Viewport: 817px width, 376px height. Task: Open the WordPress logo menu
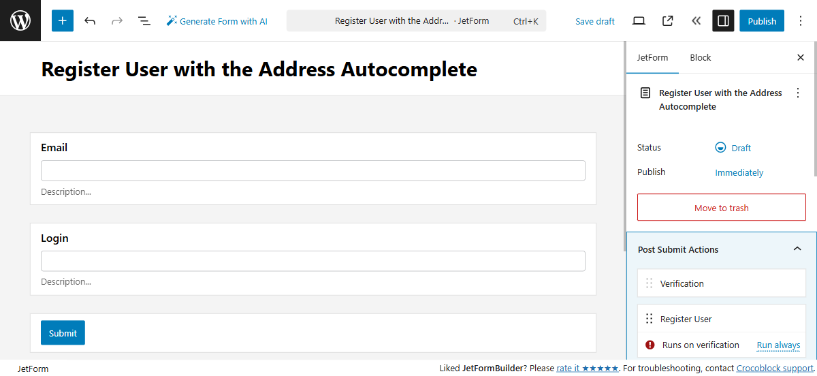(20, 20)
